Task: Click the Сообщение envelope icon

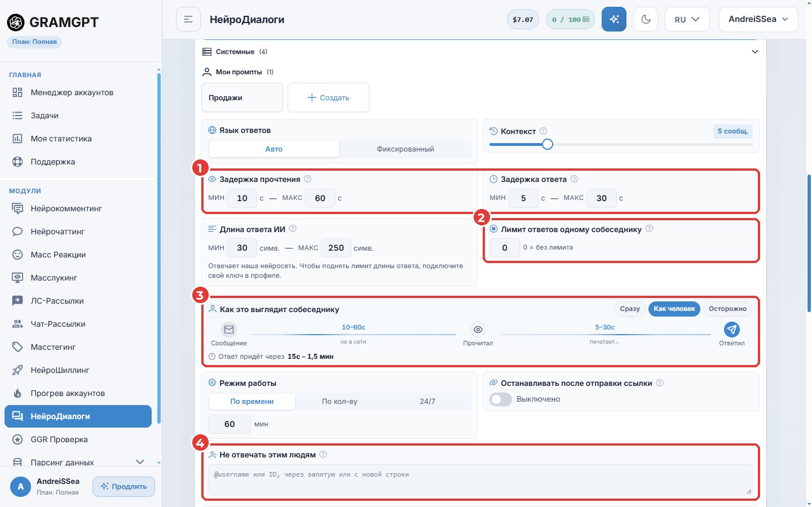Action: point(229,330)
